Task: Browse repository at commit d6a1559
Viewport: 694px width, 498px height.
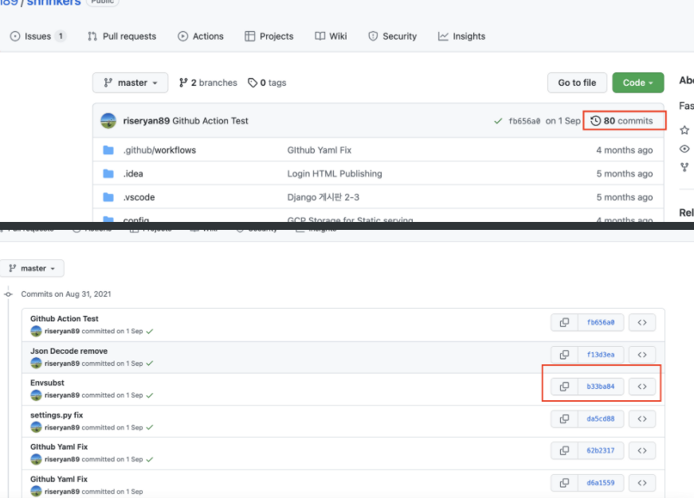Action: coord(641,483)
